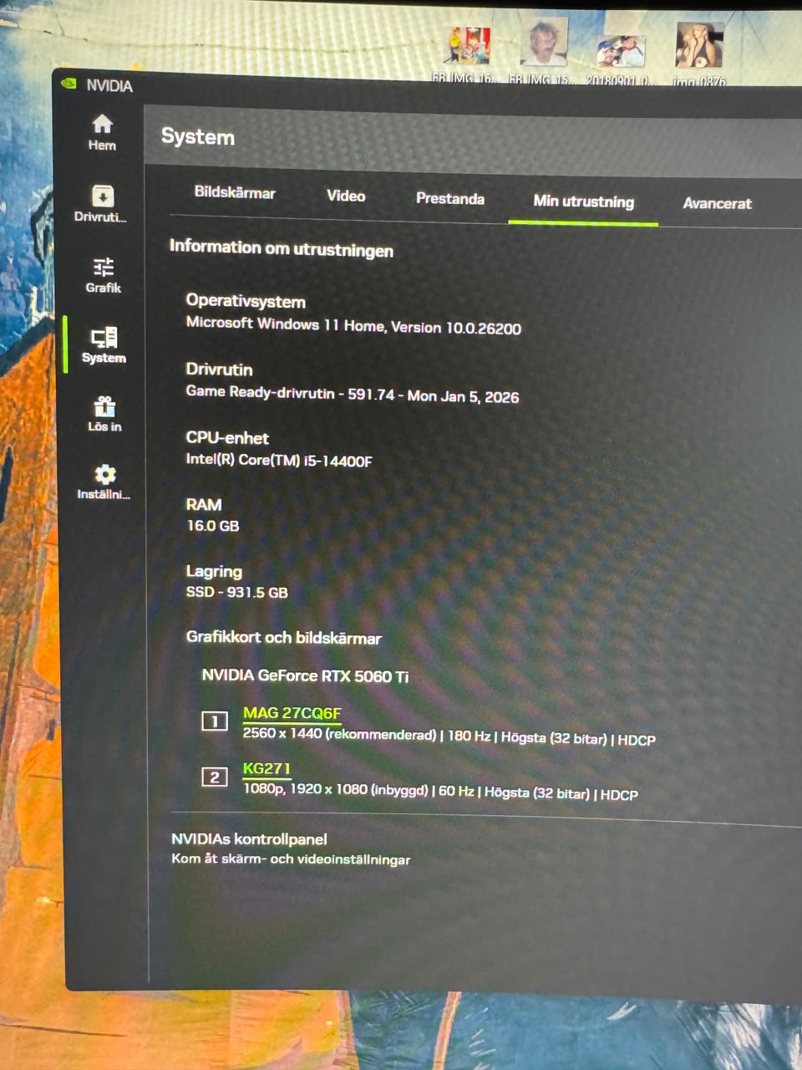Screen dimensions: 802x1070
Task: Click the 2560 x 1440 180 Hz details
Action: 449,736
